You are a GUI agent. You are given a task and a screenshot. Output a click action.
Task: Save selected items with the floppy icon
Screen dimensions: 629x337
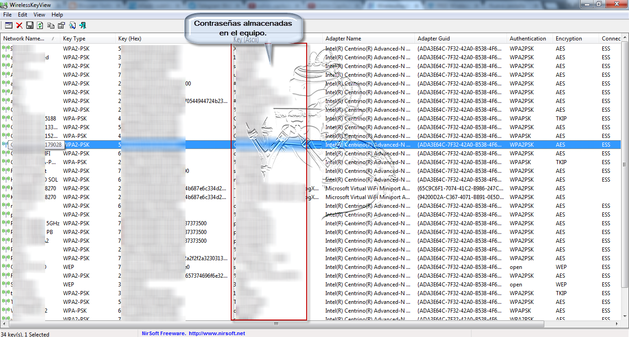click(29, 25)
